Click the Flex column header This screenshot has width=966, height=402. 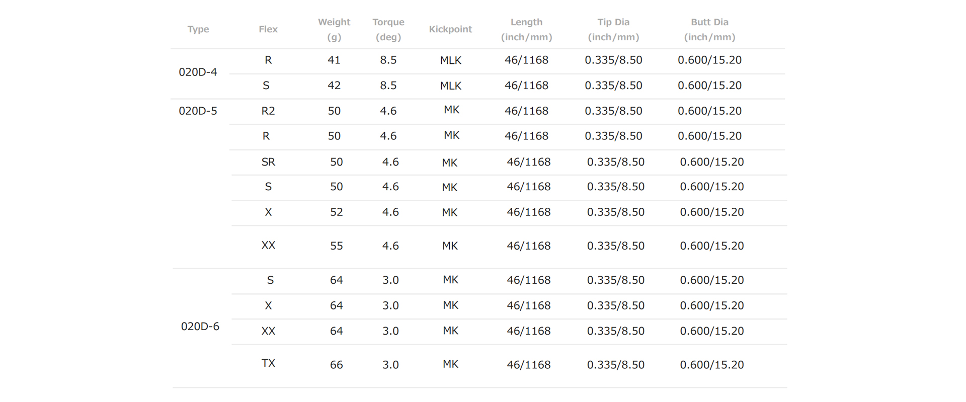(268, 29)
